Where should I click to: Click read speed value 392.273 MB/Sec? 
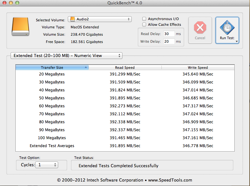point(125,106)
